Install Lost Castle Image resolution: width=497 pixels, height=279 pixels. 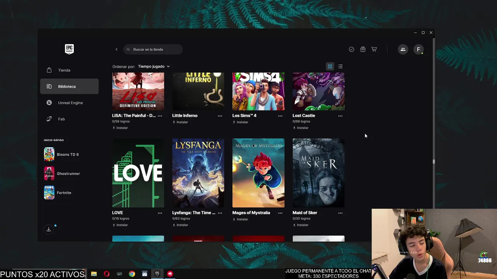point(301,128)
